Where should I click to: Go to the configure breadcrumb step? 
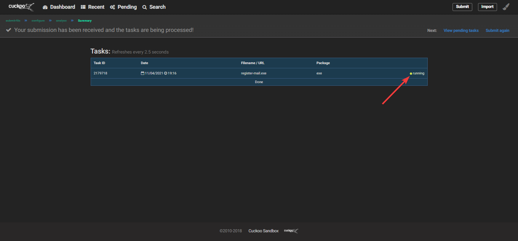38,20
